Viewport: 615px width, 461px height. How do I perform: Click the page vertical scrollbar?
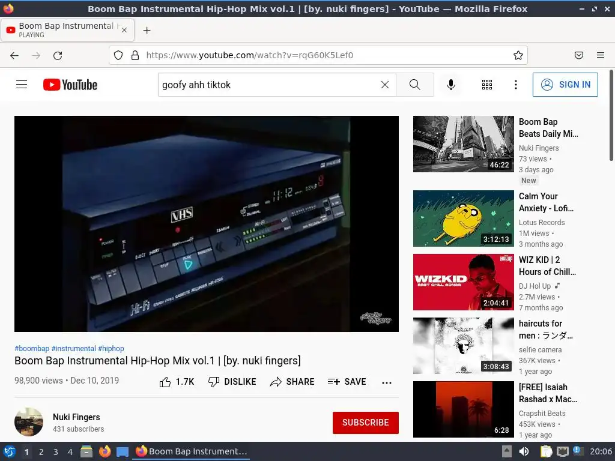pos(611,115)
